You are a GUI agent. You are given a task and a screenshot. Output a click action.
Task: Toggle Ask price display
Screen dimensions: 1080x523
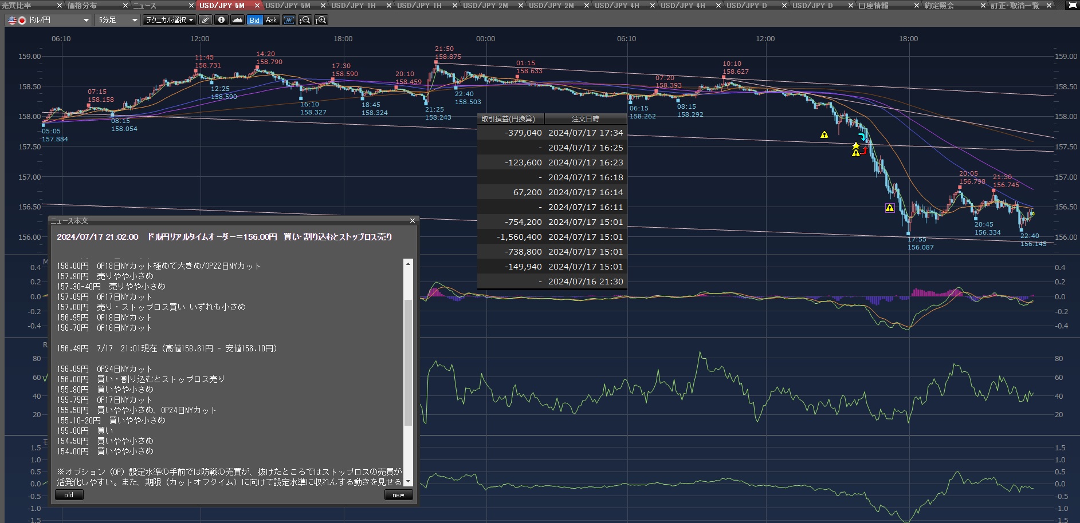(271, 20)
